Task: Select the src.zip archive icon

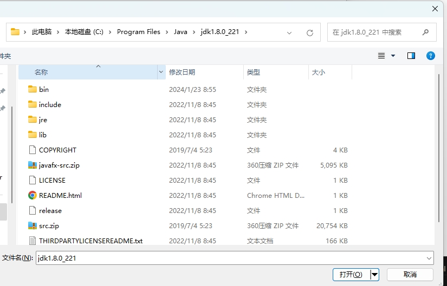Action: click(33, 225)
